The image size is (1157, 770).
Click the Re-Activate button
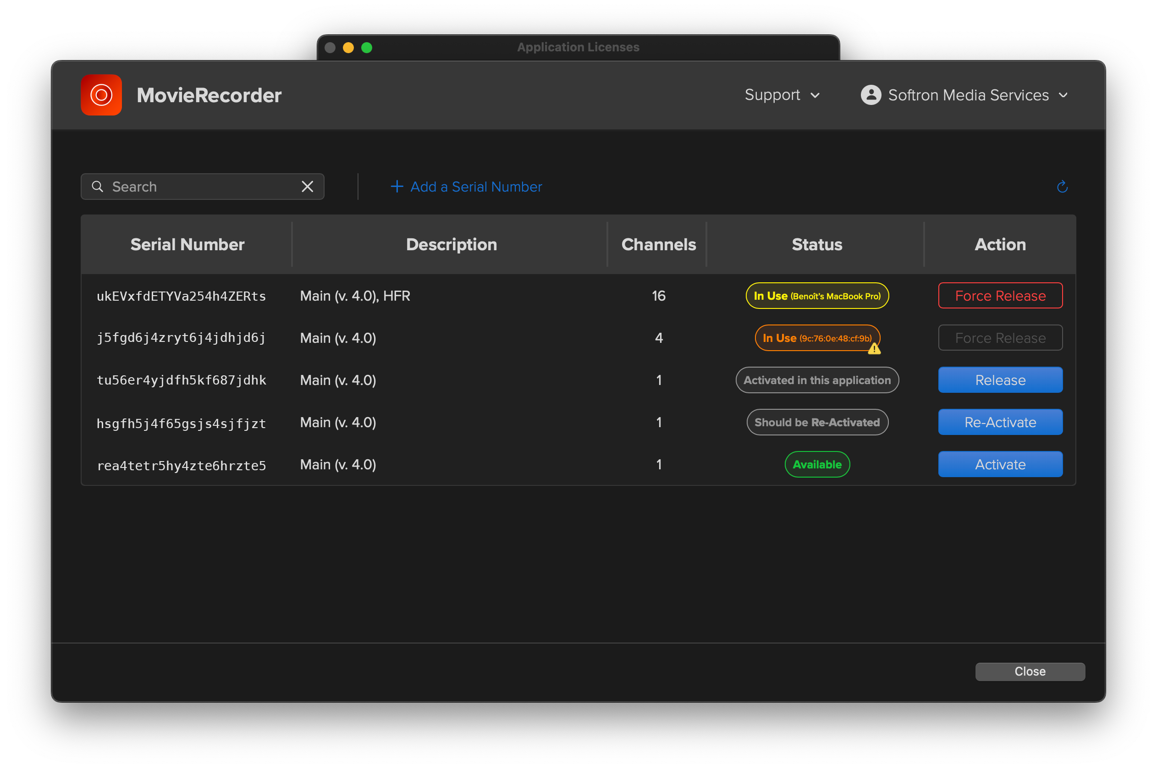(1000, 422)
